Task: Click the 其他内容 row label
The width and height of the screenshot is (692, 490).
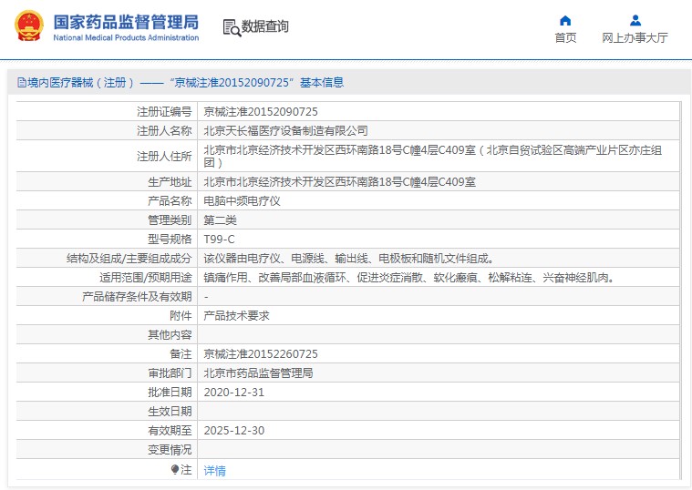Action: 170,335
